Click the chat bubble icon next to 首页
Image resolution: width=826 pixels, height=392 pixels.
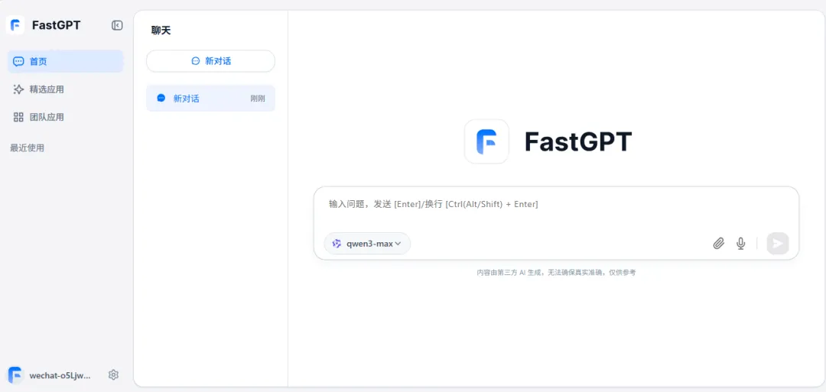tap(18, 62)
